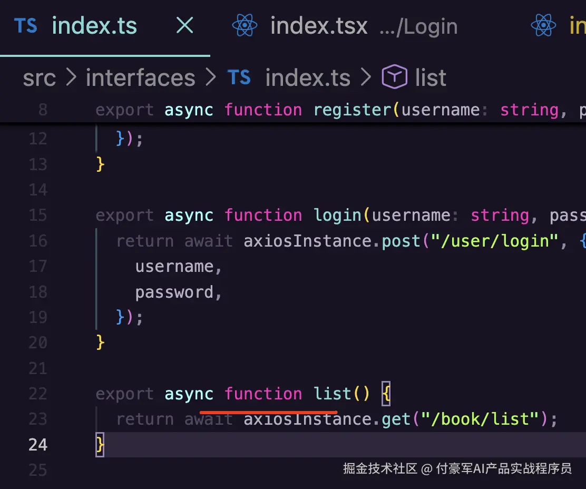Screen dimensions: 586x489
Task: Click the password property on line 18
Action: 174,292
